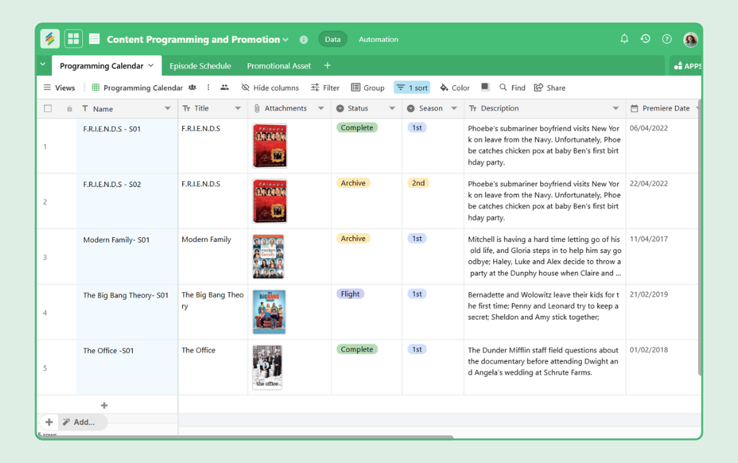The height and width of the screenshot is (463, 738).
Task: Click the Programming Calendar view name
Action: tap(143, 87)
